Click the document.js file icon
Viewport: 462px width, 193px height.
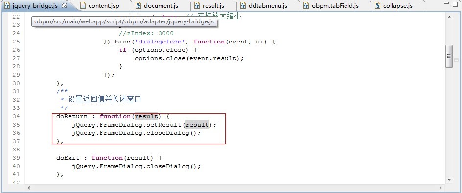(139, 5)
